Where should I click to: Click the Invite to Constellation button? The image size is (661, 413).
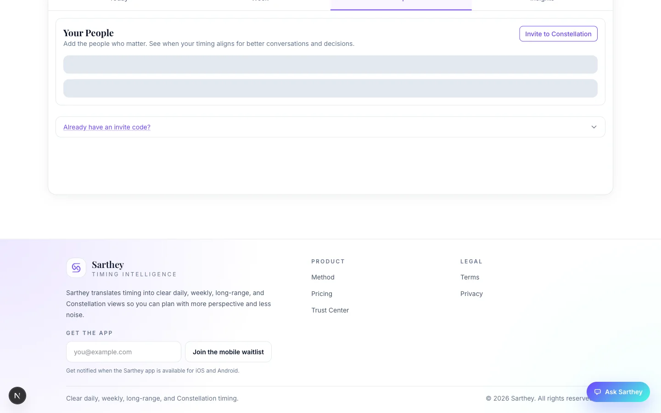558,33
